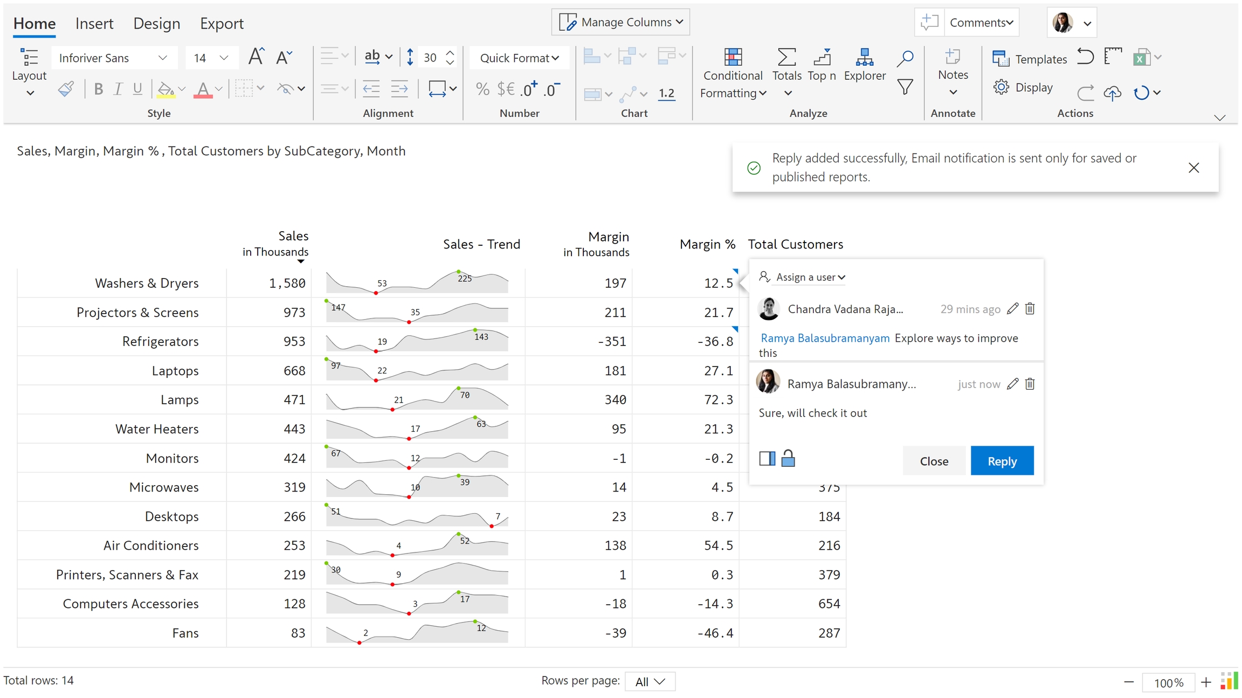Toggle the comment lock icon
1242x698 pixels.
788,459
